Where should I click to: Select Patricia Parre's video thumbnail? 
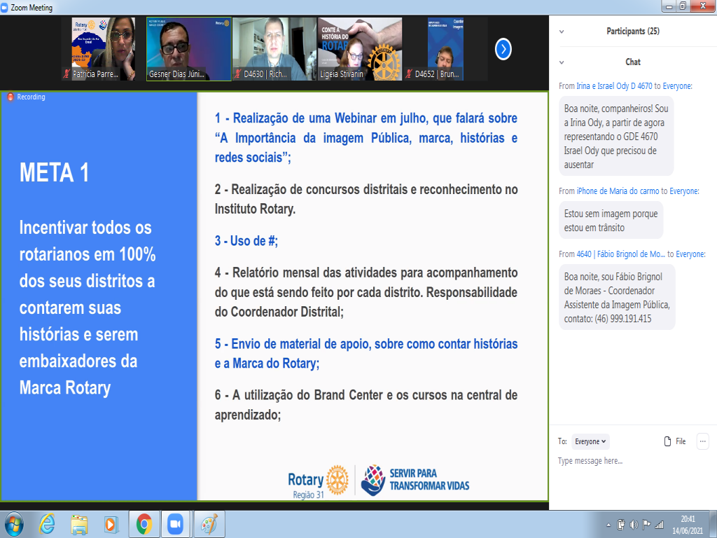pos(104,49)
